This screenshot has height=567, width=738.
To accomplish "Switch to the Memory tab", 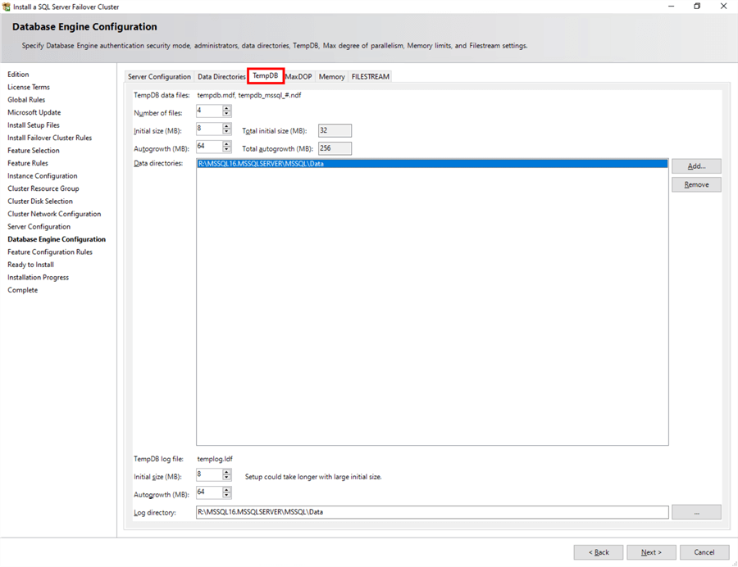I will click(x=331, y=77).
